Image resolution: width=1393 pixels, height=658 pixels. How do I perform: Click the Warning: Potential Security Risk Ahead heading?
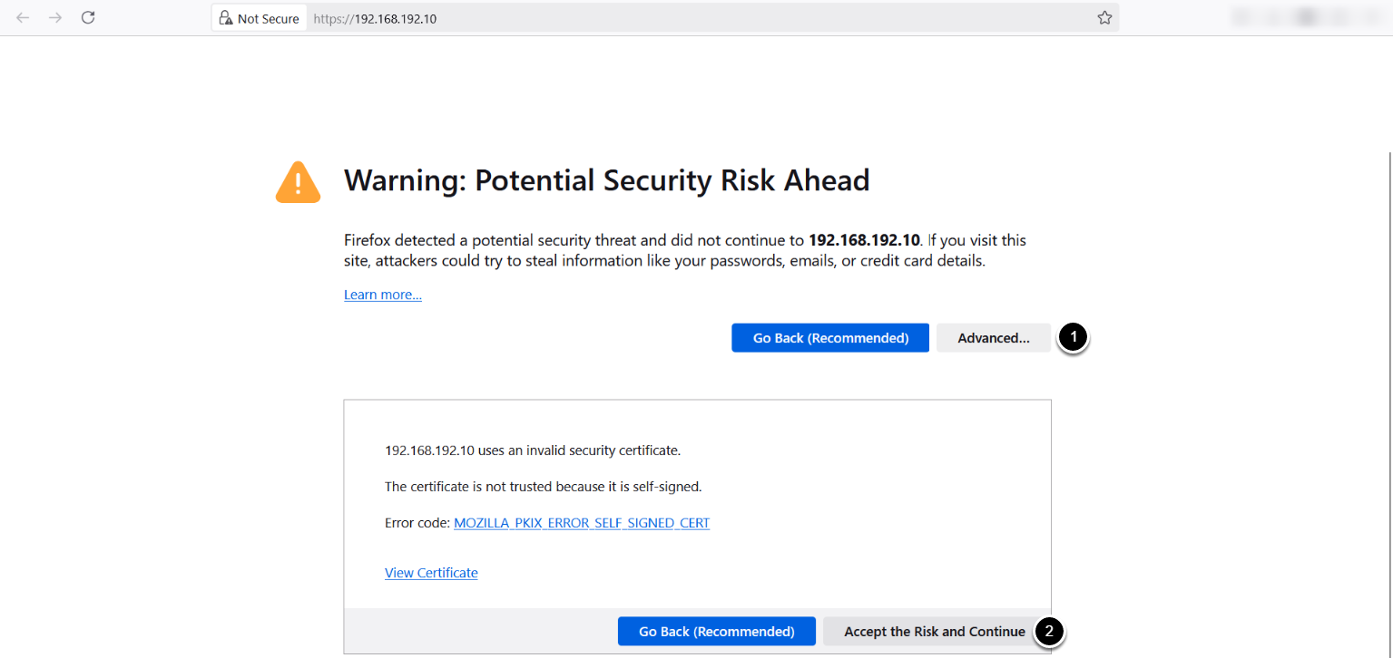[x=606, y=180]
